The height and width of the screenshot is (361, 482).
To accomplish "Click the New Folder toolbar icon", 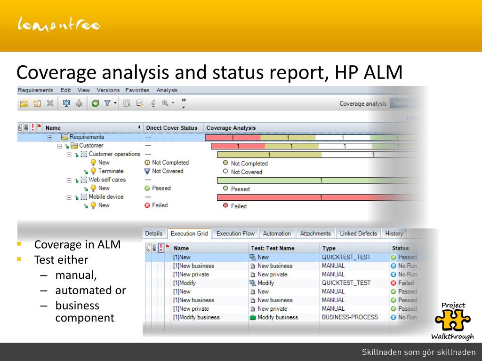I will pyautogui.click(x=24, y=103).
